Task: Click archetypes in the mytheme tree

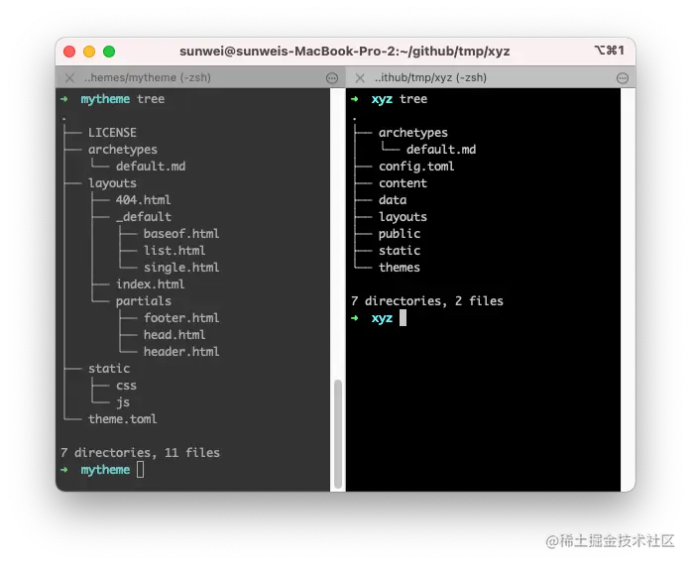Action: click(123, 150)
